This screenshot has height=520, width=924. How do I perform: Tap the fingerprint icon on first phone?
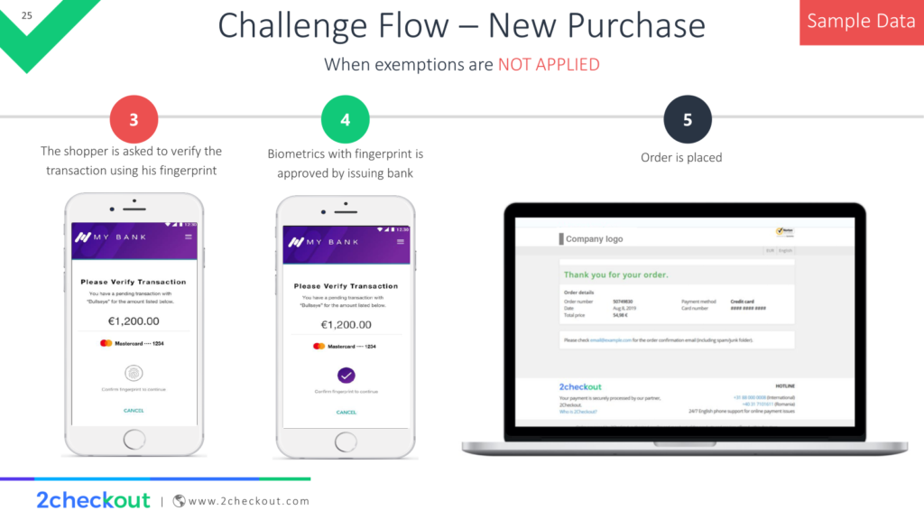pyautogui.click(x=134, y=373)
